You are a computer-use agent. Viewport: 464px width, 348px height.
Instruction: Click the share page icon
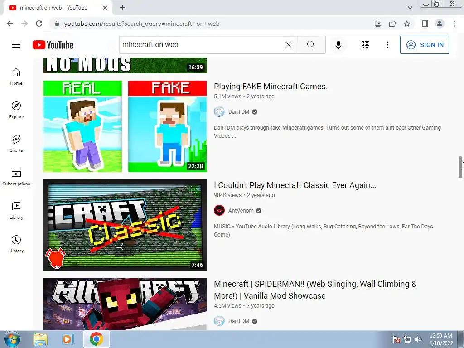[x=392, y=24]
